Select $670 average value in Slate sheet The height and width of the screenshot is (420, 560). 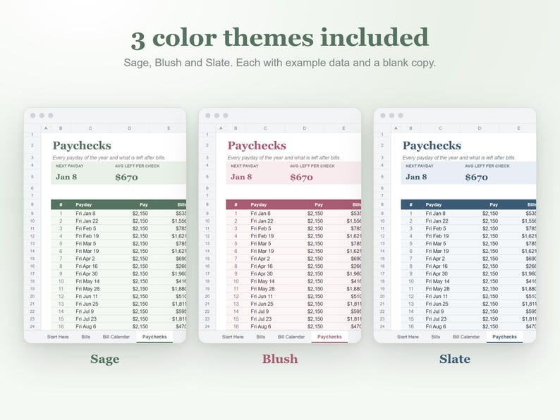[477, 178]
